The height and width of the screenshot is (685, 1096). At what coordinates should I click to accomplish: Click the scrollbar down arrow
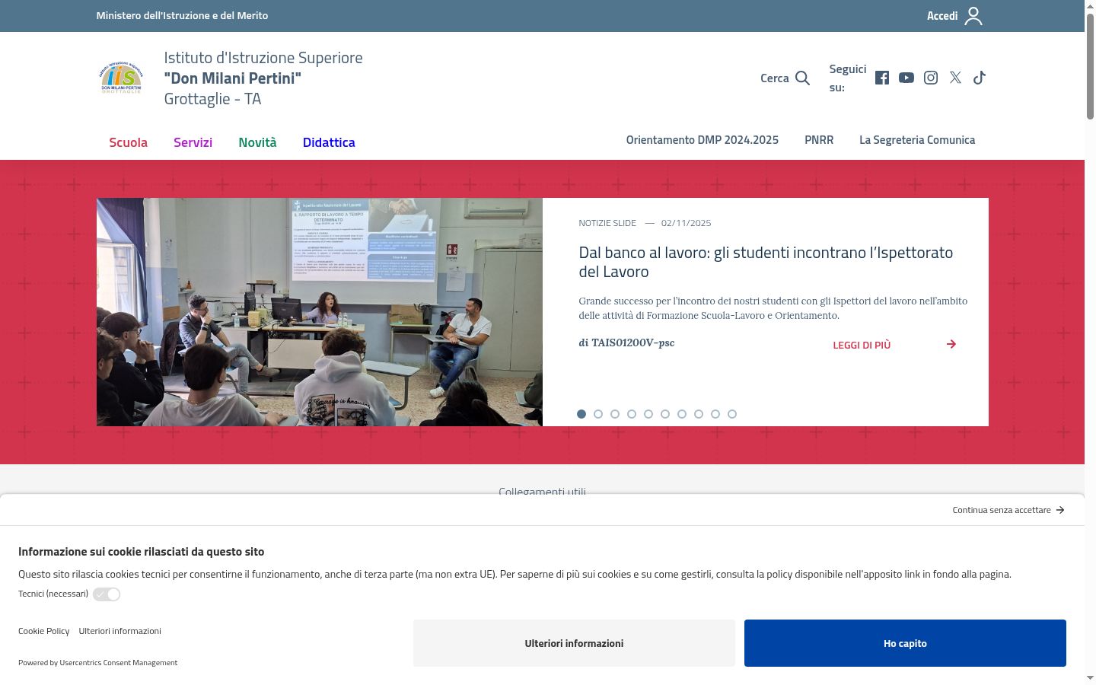pos(1090,677)
